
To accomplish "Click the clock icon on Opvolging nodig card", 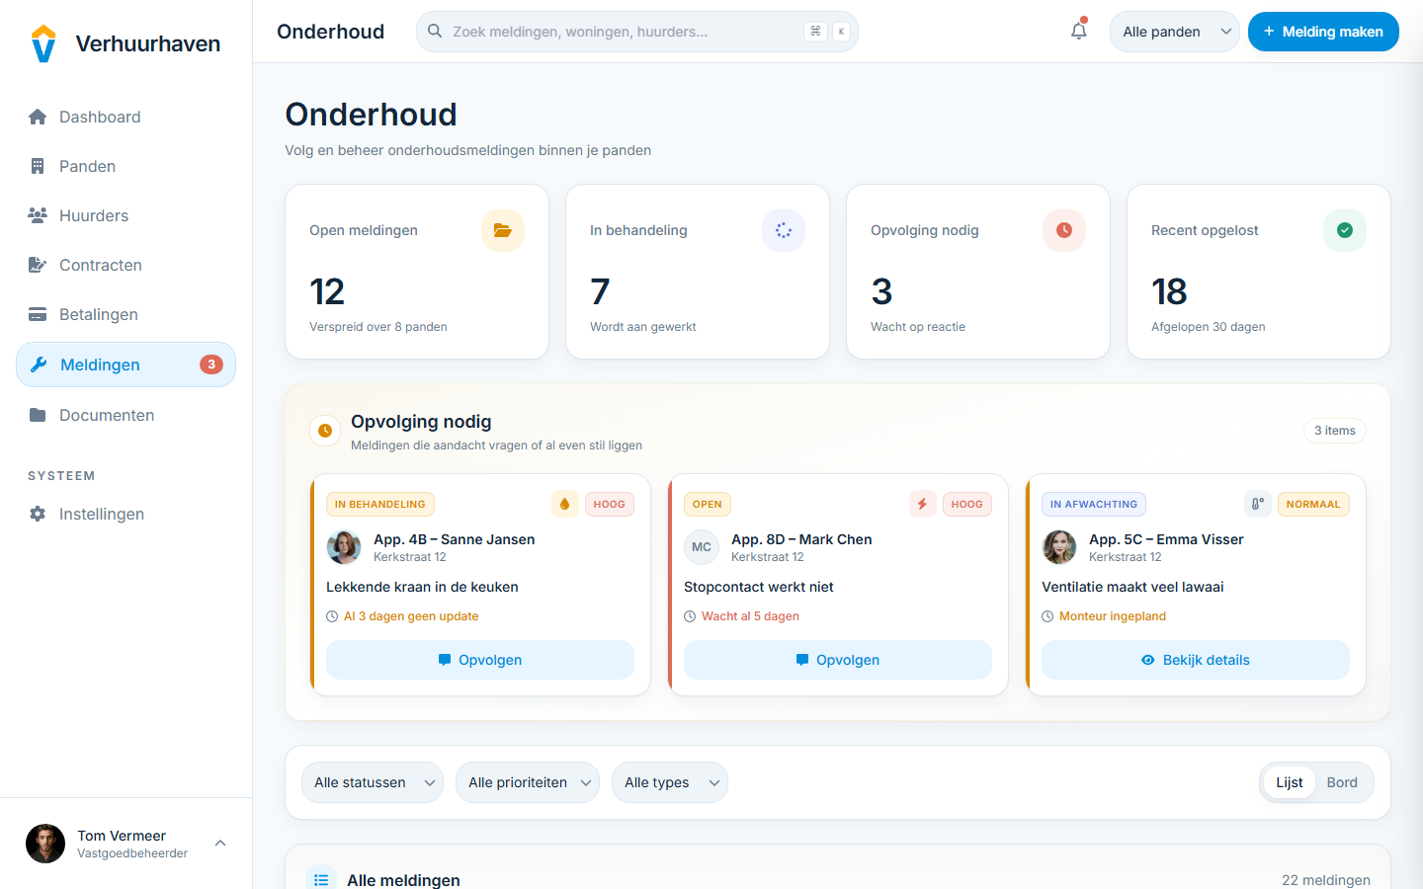I will click(x=1063, y=230).
